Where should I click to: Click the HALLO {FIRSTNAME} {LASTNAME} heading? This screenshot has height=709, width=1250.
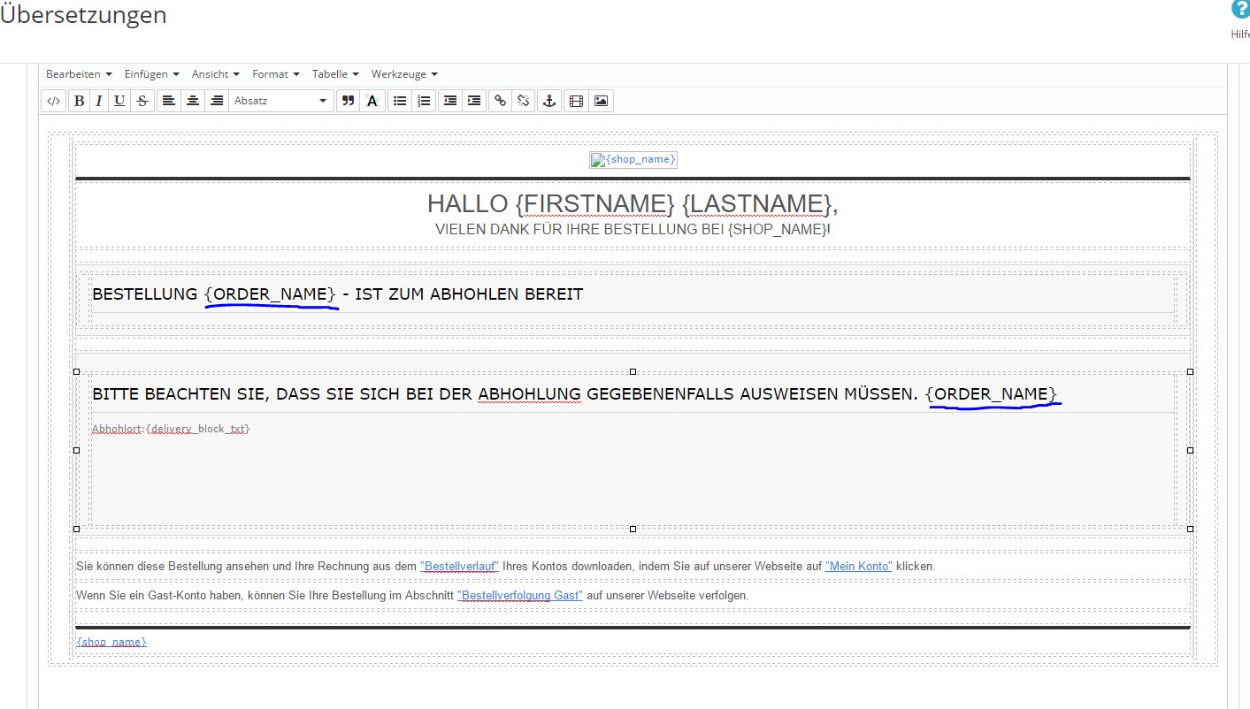[x=633, y=203]
